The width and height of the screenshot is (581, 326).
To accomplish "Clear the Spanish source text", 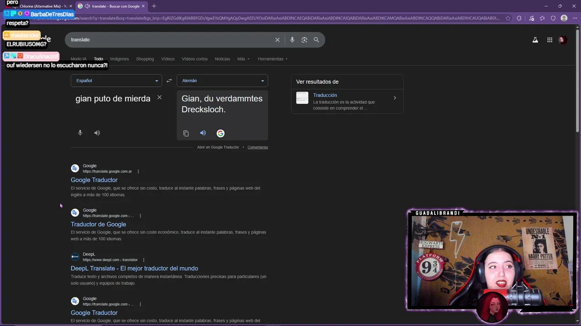I will click(159, 97).
